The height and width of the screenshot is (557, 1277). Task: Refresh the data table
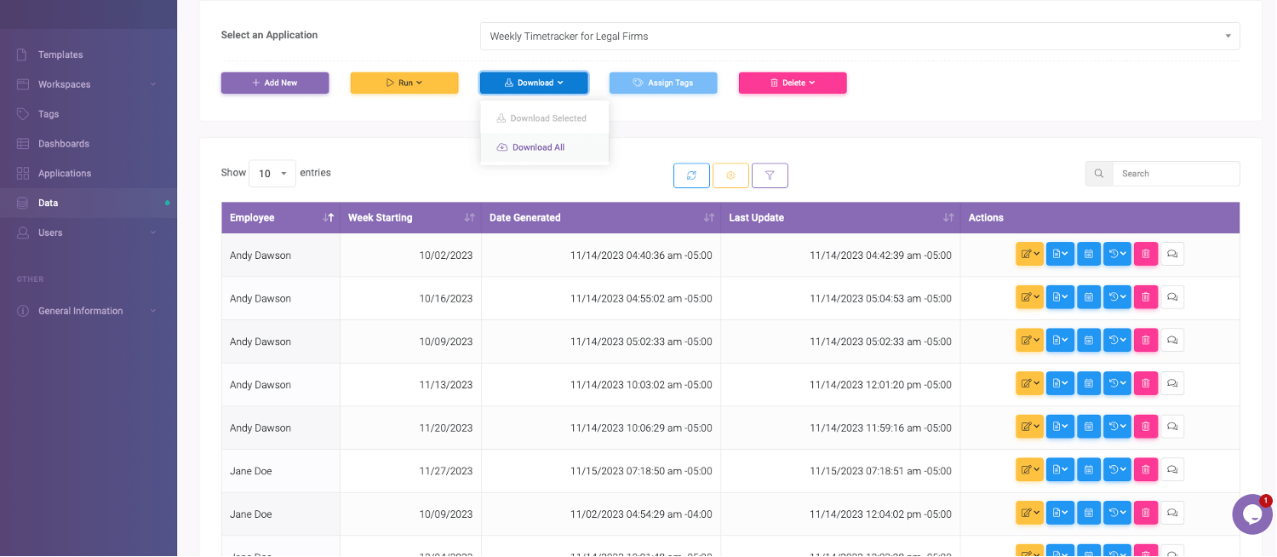pyautogui.click(x=691, y=175)
